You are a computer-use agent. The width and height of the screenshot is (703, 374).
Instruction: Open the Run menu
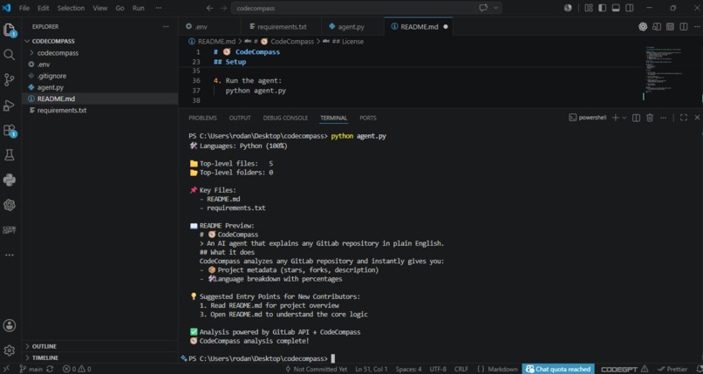tap(139, 8)
